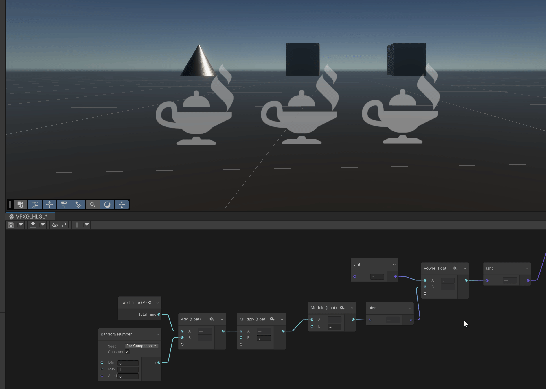Image resolution: width=546 pixels, height=389 pixels.
Task: Open the settings gear on the Multiply (float) node
Action: 272,319
